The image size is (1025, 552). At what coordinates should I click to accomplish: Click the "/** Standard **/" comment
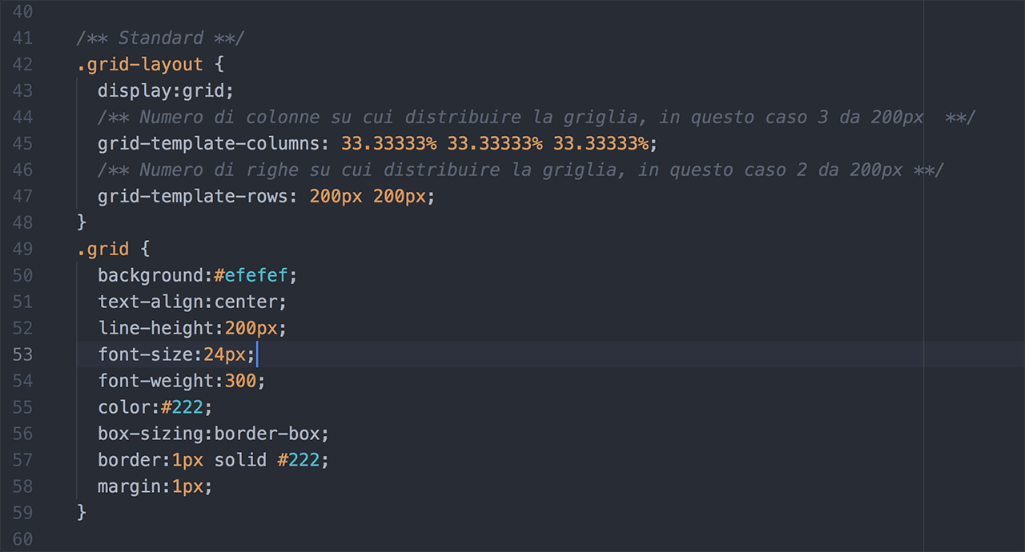[x=160, y=38]
